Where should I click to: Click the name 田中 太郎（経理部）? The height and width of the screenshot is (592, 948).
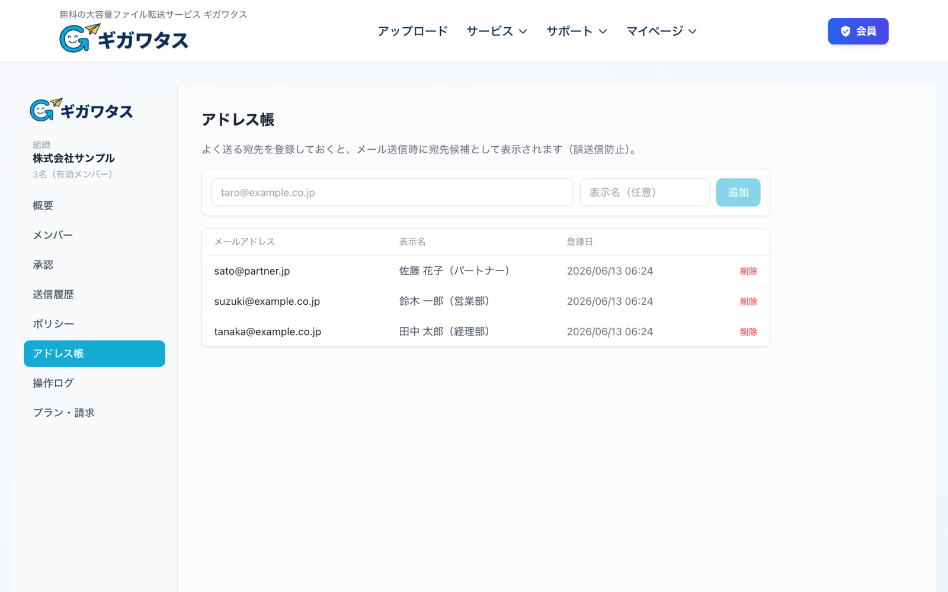point(444,331)
